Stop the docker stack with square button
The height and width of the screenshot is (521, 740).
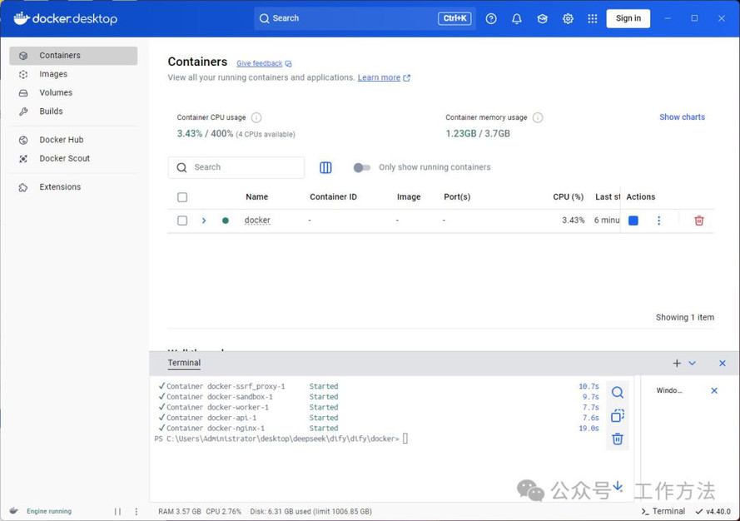(633, 221)
